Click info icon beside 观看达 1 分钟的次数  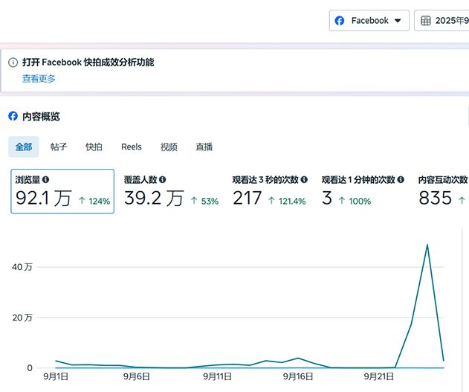tap(401, 179)
